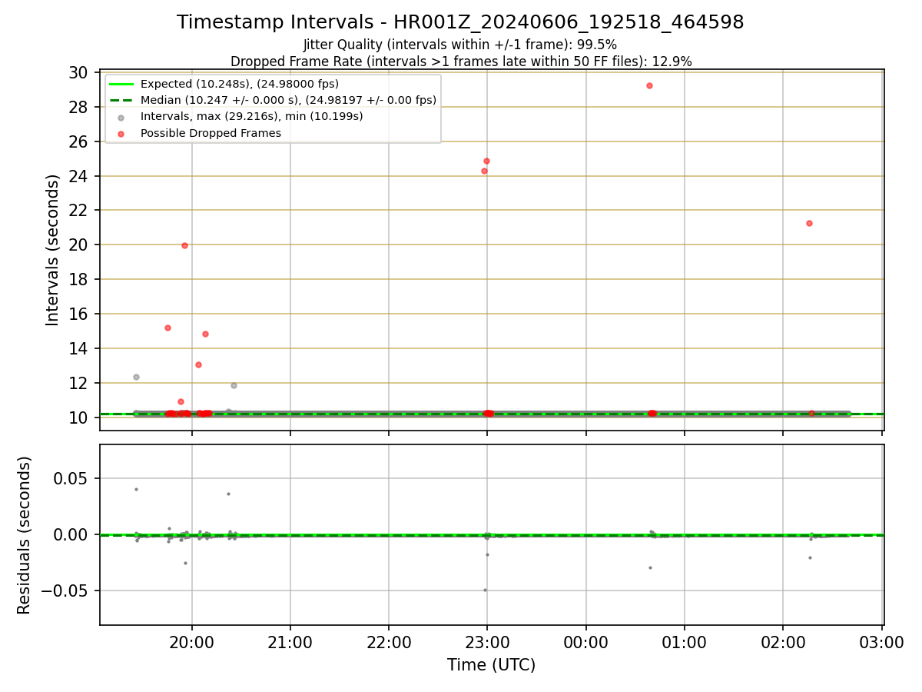
Task: Click the '21:00' x-axis tick label
Action: click(x=290, y=644)
